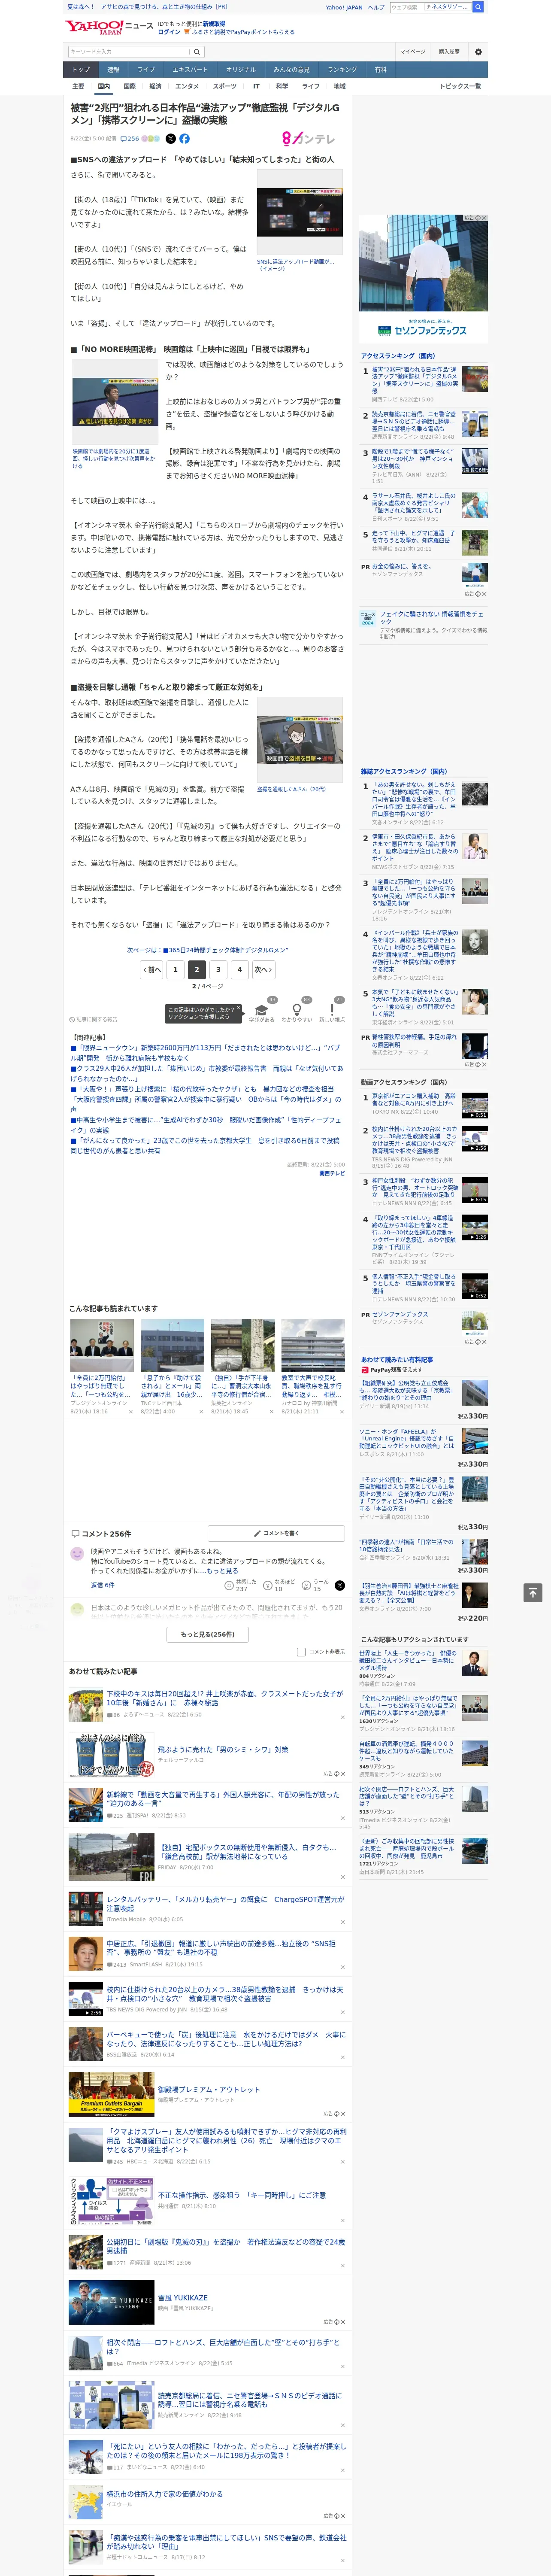Click the blue web search magnifier button
This screenshot has height=2576, width=551.
478,7
